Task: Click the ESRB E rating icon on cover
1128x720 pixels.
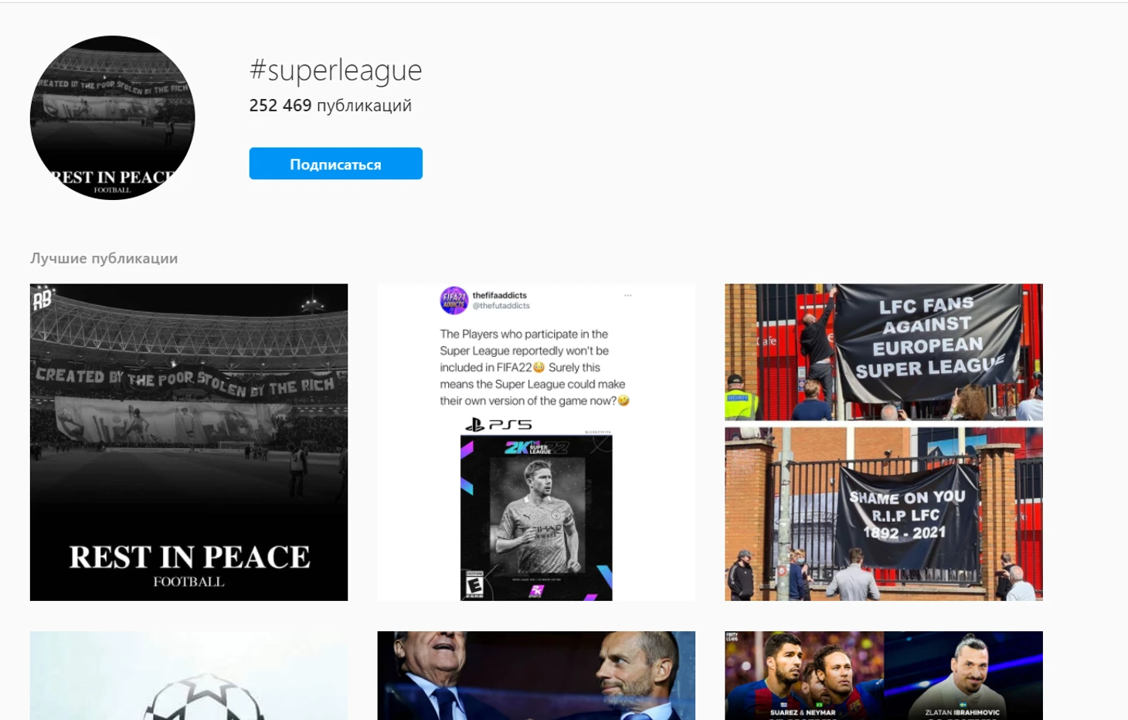Action: pos(474,586)
